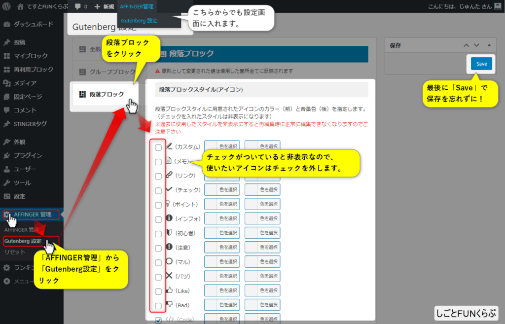Click user avatar in admin bar

tap(498, 6)
